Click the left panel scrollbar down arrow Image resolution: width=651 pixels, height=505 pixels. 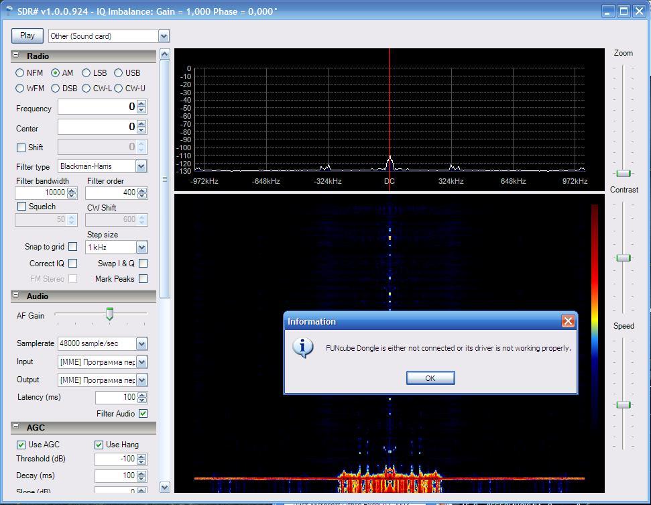click(x=165, y=488)
